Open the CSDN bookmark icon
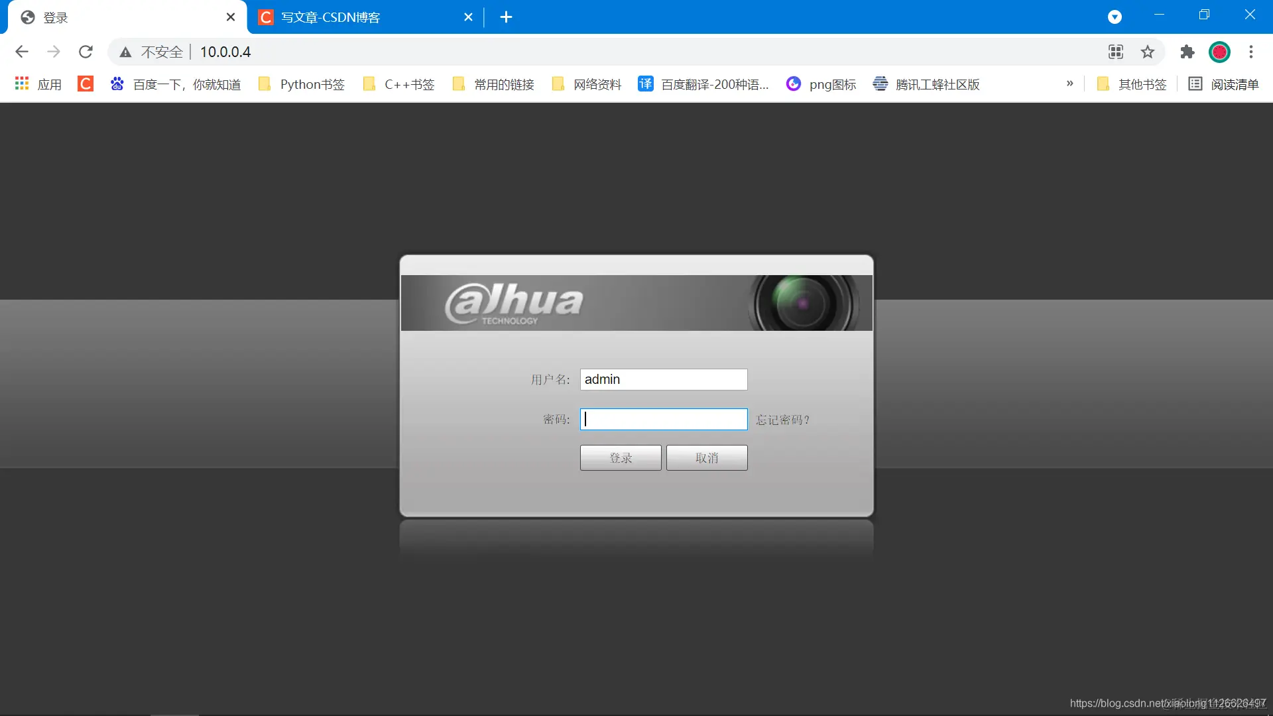Image resolution: width=1273 pixels, height=716 pixels. pyautogui.click(x=86, y=84)
